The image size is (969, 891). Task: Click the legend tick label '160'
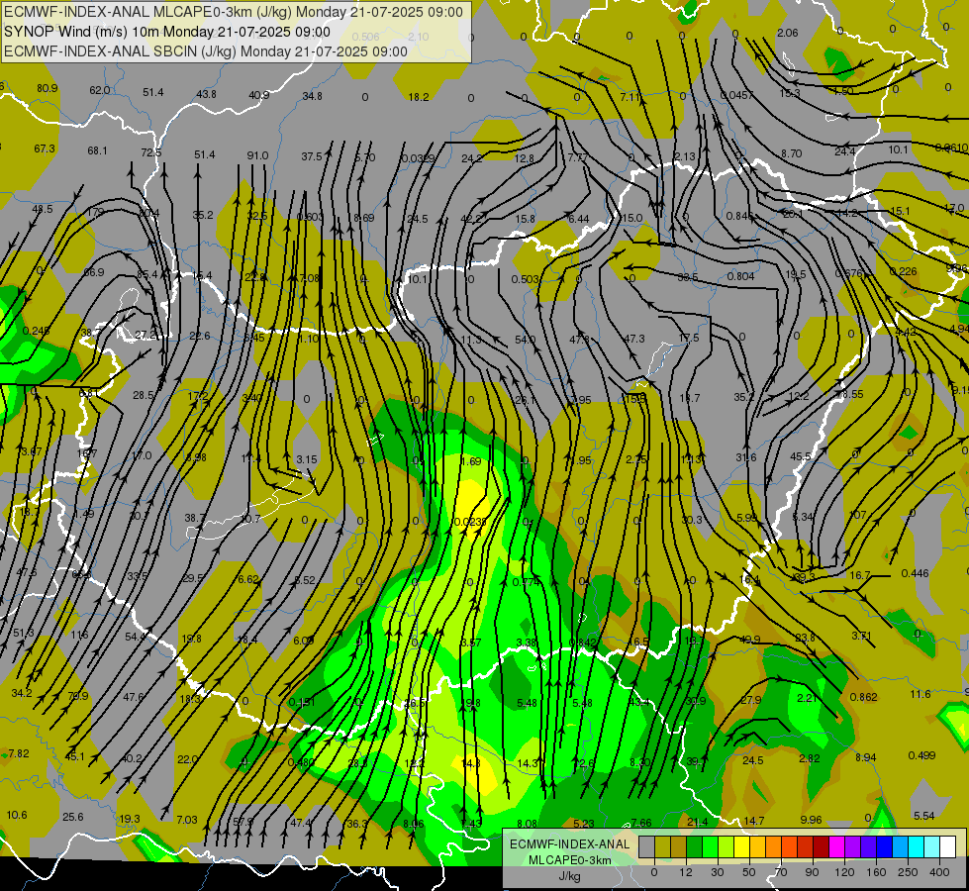click(876, 873)
